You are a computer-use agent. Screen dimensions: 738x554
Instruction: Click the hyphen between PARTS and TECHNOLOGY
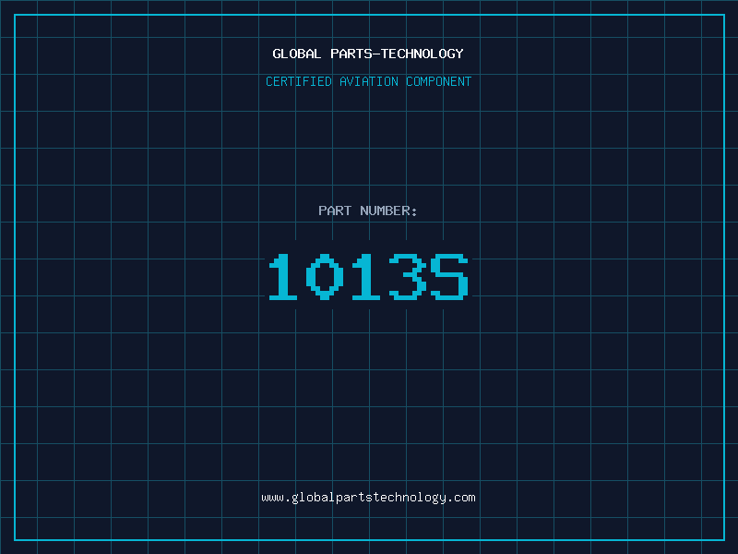tap(376, 54)
